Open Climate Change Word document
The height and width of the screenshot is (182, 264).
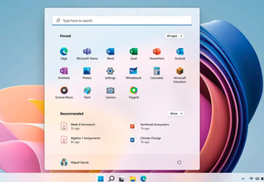pyautogui.click(x=146, y=140)
